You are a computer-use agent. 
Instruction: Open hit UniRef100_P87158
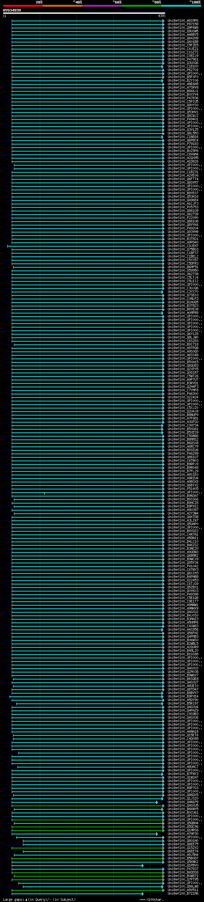183,24
